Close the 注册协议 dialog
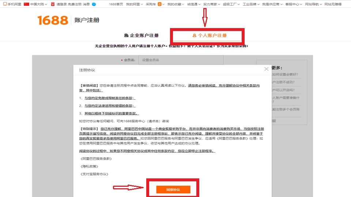Image resolution: width=351 pixels, height=197 pixels. coord(266,69)
